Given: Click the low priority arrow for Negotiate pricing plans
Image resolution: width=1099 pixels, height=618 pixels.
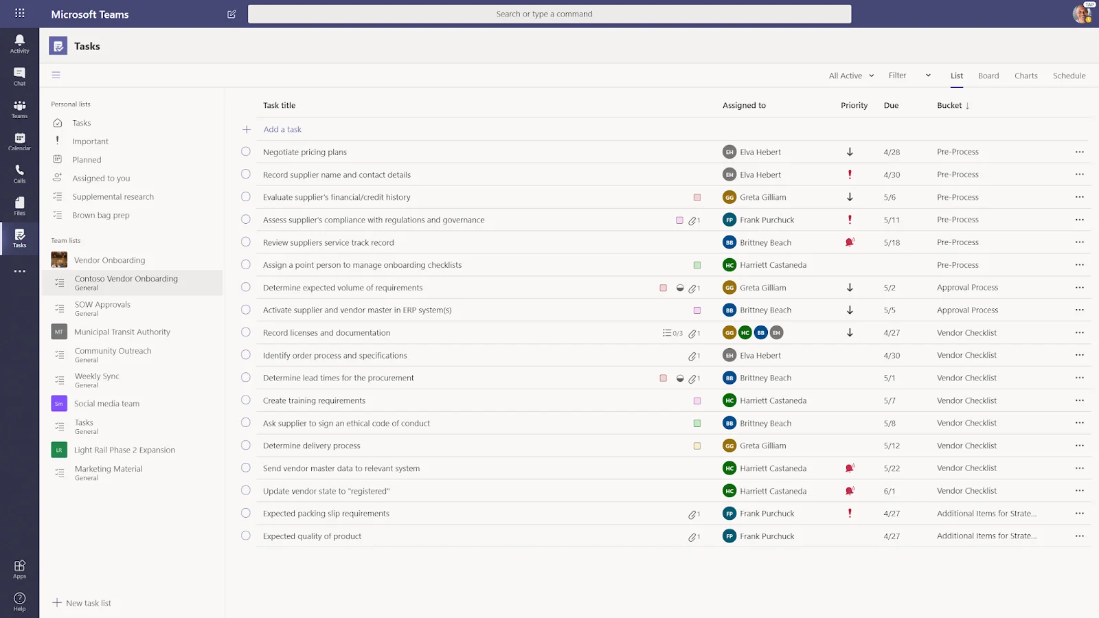Looking at the screenshot, I should point(850,152).
